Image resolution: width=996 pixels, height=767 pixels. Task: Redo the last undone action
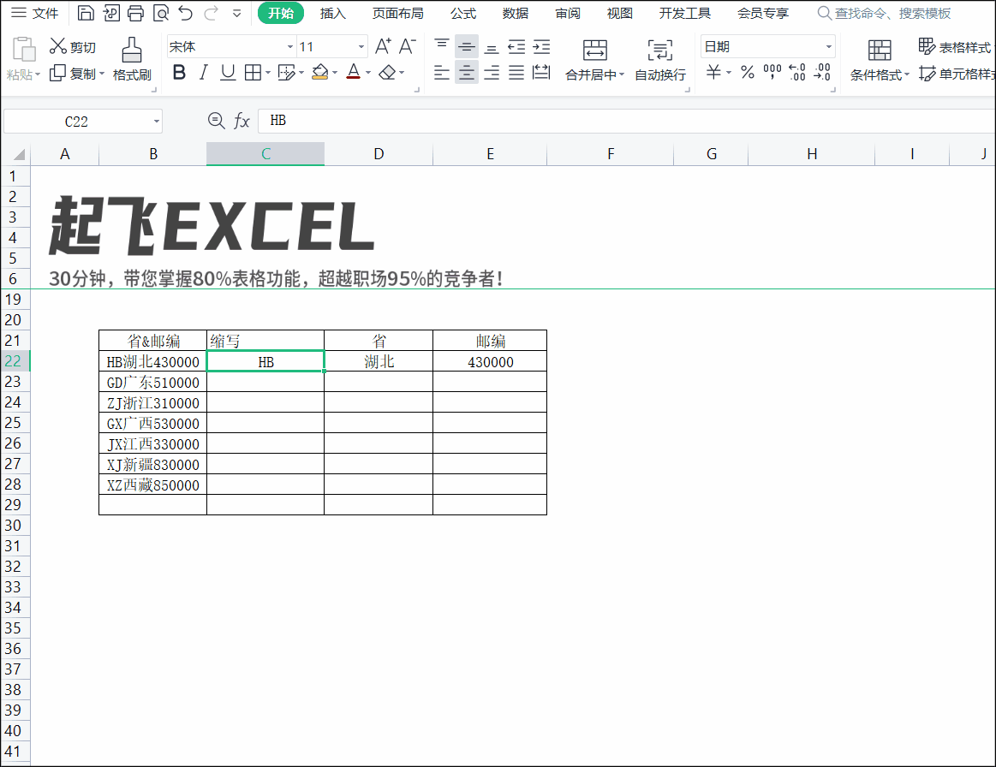click(x=211, y=13)
